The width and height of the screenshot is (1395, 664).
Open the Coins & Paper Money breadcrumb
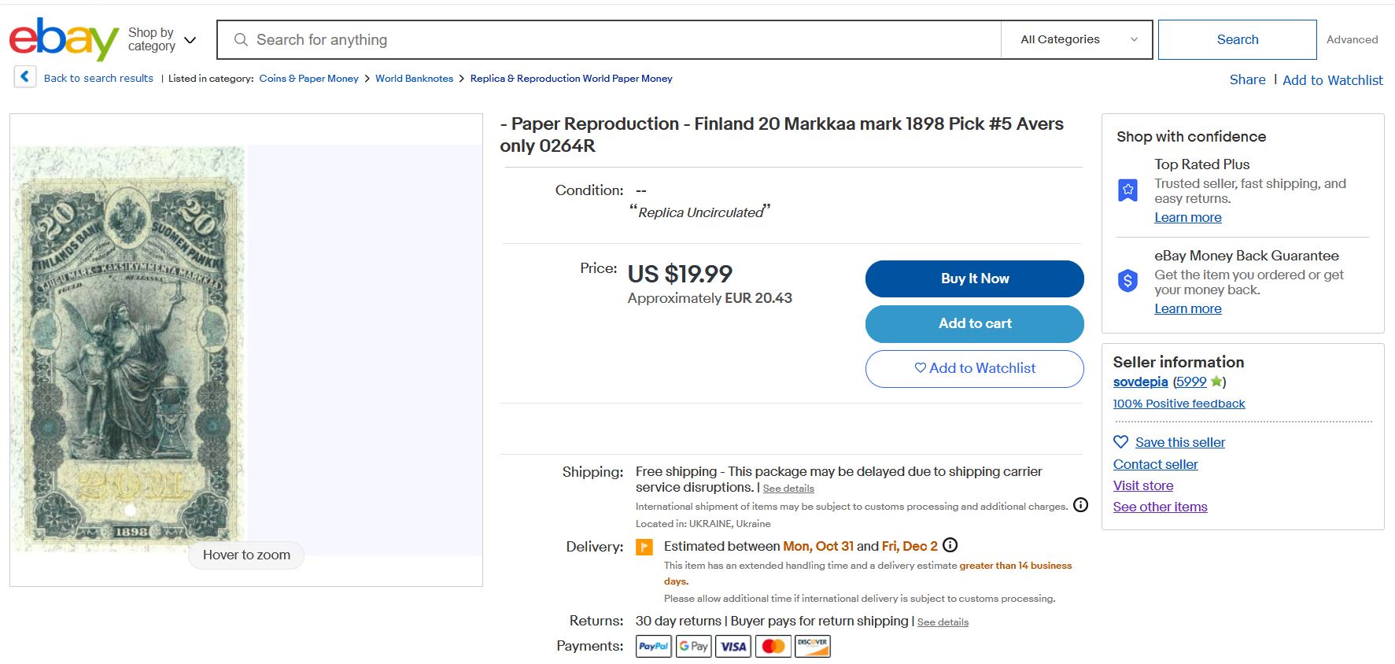308,79
